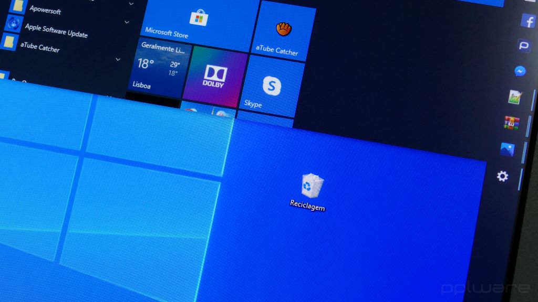Select 'Apowersoft' label in app list
This screenshot has height=302, width=538.
pyautogui.click(x=45, y=9)
